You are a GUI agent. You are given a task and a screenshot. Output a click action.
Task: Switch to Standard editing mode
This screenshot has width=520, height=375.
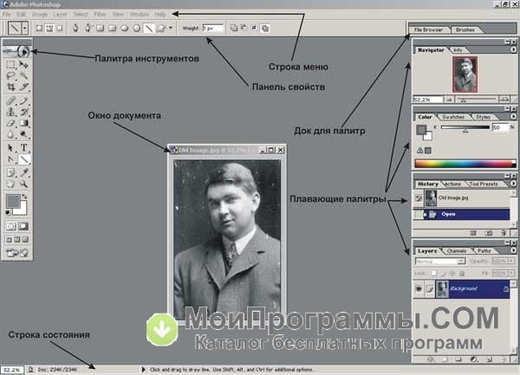click(10, 226)
